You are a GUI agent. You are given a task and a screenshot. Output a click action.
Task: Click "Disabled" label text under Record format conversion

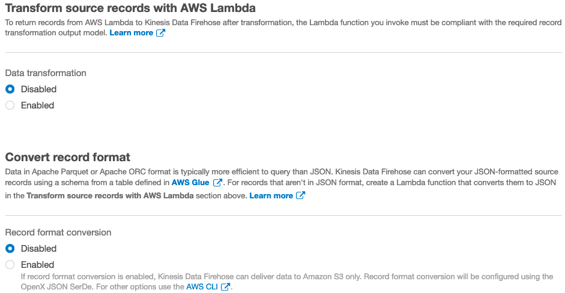[38, 249]
